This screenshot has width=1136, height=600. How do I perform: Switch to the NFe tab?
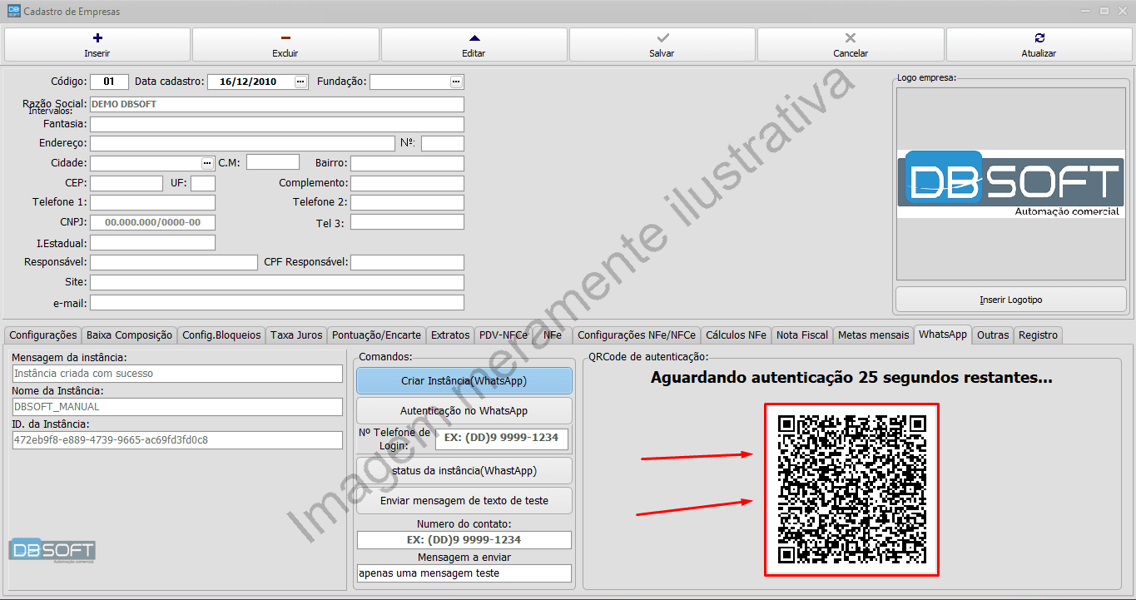(x=551, y=335)
